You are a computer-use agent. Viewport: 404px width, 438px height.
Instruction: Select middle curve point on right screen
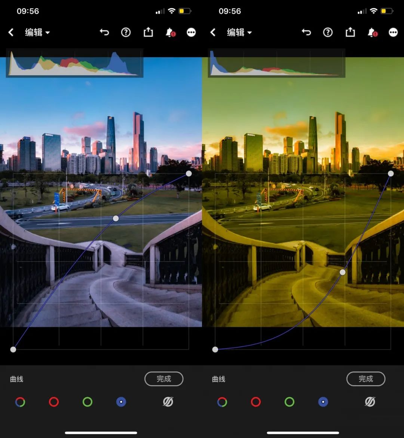[343, 272]
